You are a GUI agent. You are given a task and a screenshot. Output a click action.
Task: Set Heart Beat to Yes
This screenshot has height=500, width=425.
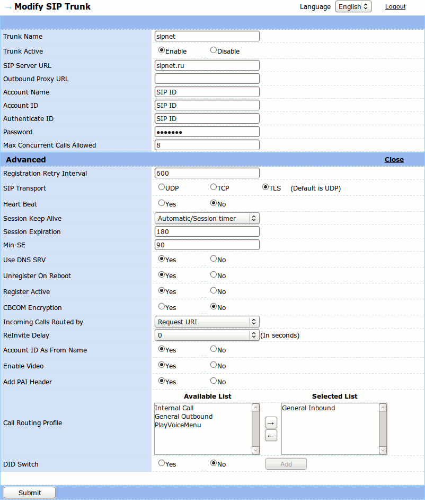162,203
